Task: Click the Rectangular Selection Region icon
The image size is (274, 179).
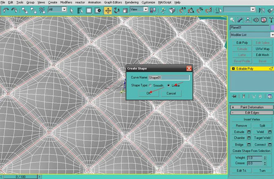Action: click(89, 10)
